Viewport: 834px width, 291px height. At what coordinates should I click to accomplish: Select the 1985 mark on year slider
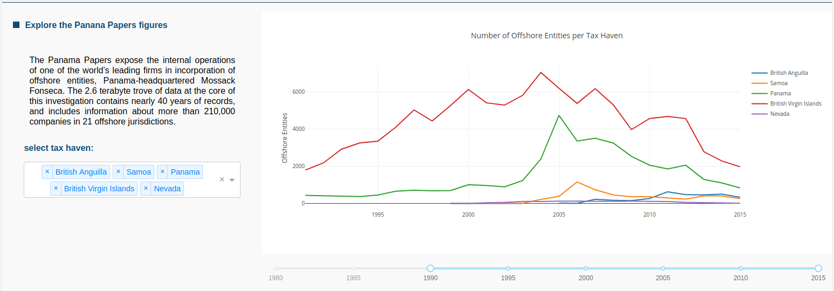353,268
